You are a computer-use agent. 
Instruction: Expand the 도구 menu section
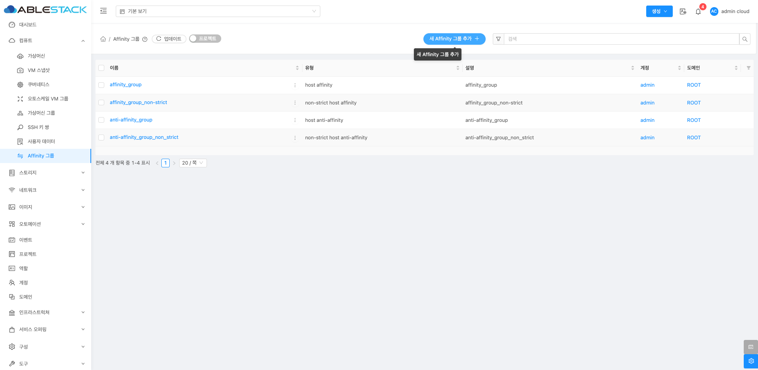pyautogui.click(x=46, y=364)
